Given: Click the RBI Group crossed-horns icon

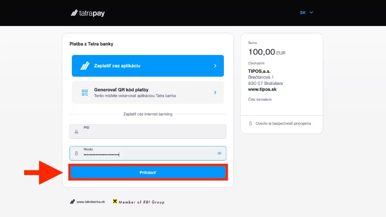Looking at the screenshot, I should point(115,201).
